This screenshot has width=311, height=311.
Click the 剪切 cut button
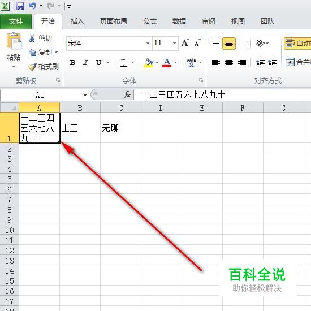tap(41, 38)
